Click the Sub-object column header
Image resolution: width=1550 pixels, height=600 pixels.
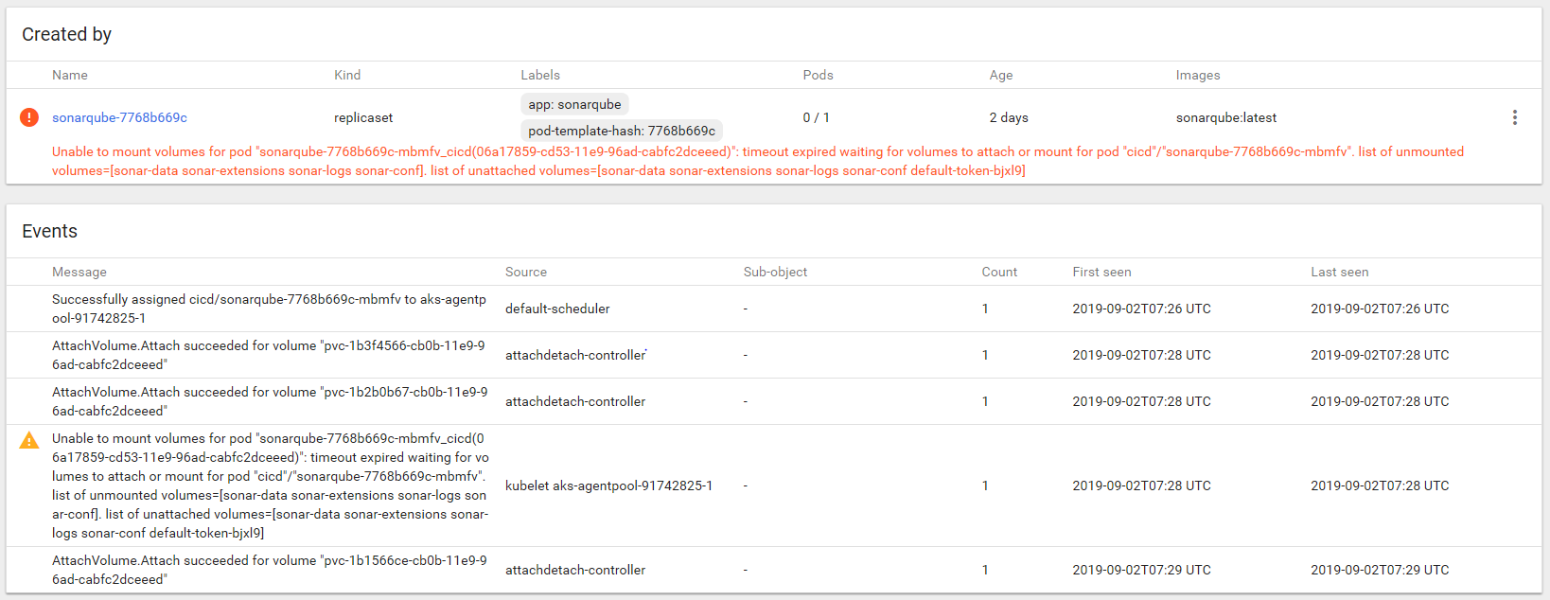[x=775, y=272]
